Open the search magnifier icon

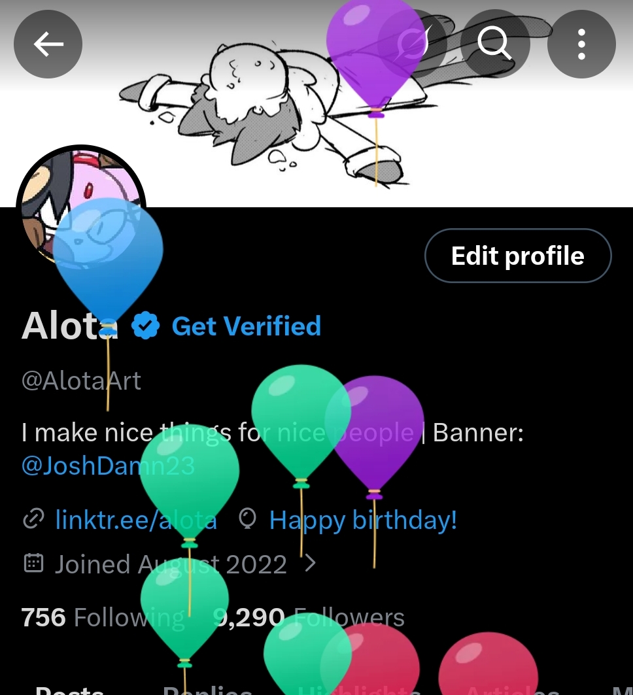coord(495,44)
